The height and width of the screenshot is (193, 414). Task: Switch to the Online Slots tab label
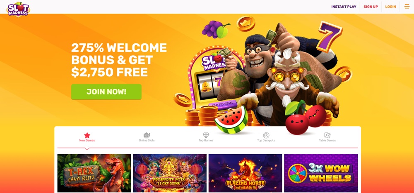point(147,140)
